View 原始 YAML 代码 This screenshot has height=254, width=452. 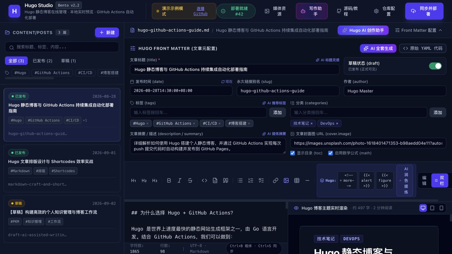tap(423, 48)
